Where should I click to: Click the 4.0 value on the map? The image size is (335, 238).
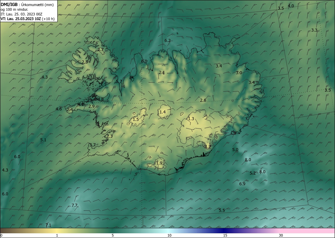tap(291, 6)
